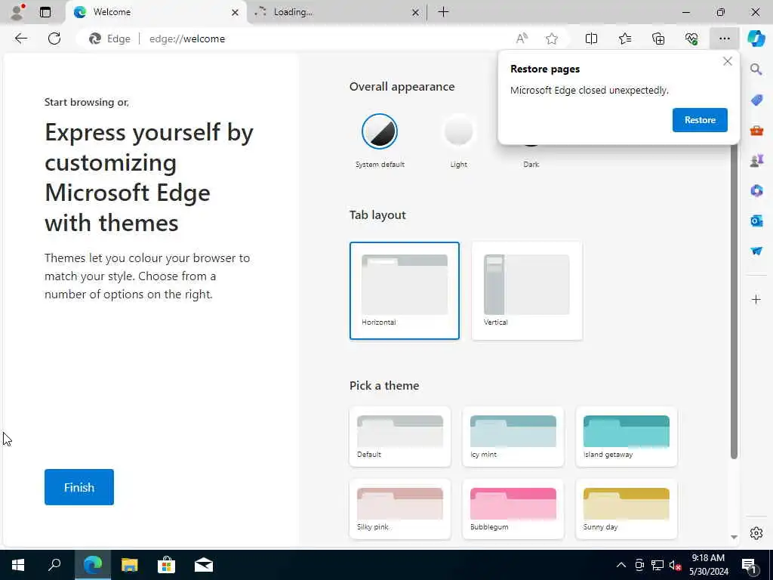Open File Explorer from taskbar
Viewport: 773px width, 580px height.
click(130, 565)
